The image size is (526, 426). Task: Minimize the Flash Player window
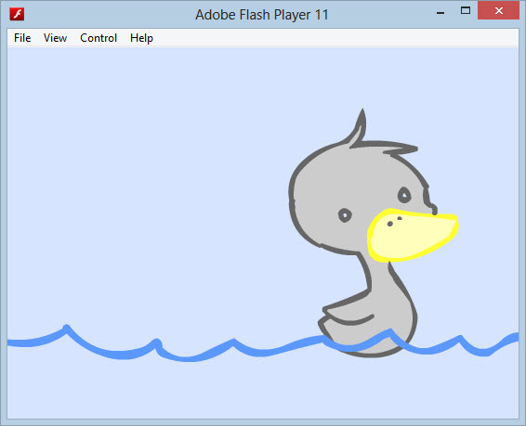441,12
